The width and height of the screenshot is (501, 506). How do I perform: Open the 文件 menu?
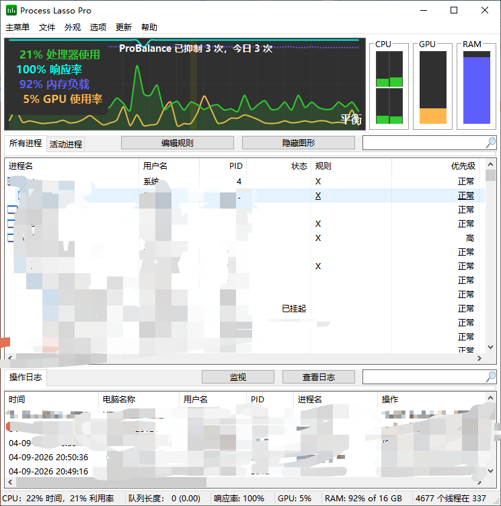(47, 28)
